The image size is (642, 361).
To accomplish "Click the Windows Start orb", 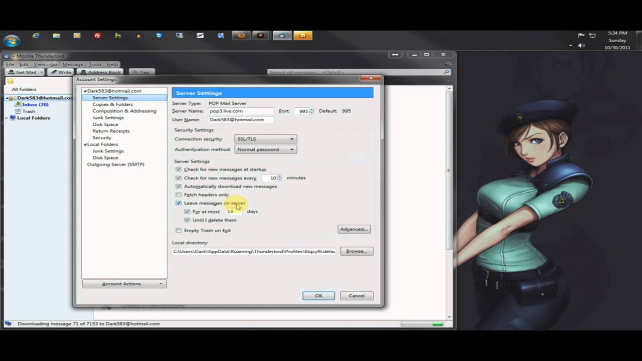I will pos(12,41).
